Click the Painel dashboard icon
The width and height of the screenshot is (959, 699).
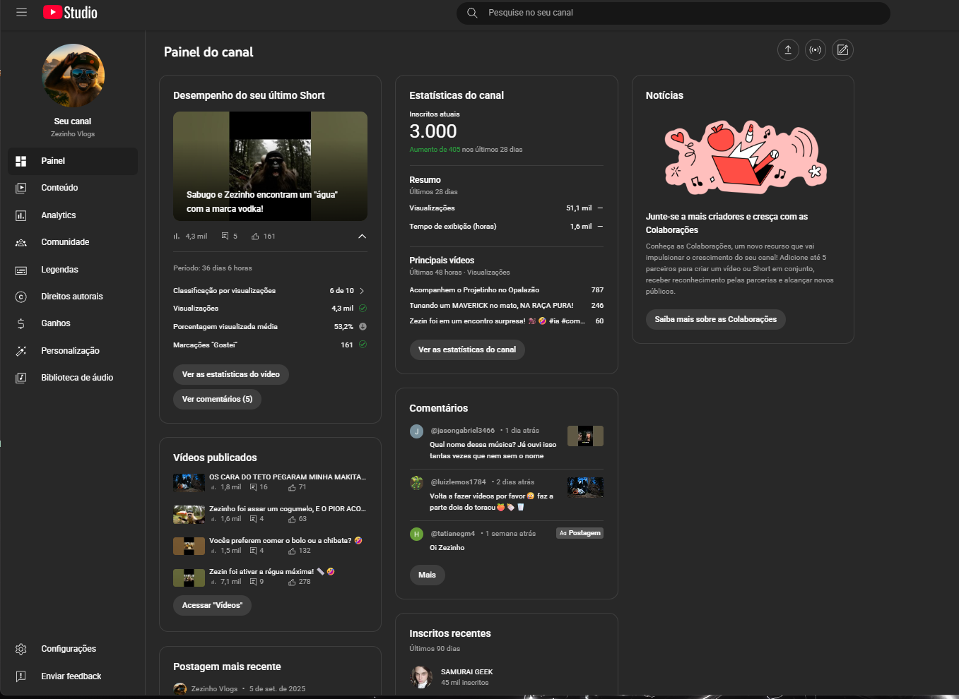tap(21, 161)
